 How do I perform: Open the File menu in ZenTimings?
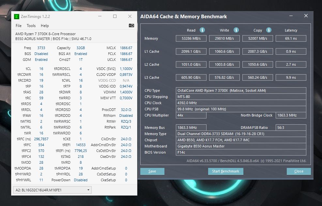[19, 26]
